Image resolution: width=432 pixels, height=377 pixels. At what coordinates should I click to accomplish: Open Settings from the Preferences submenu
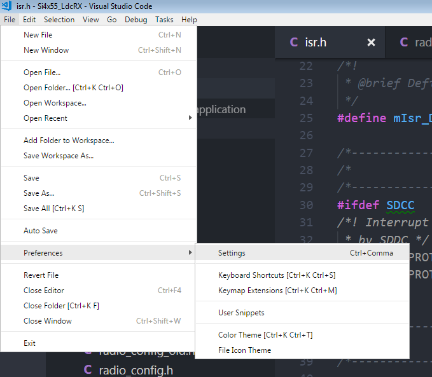click(232, 253)
